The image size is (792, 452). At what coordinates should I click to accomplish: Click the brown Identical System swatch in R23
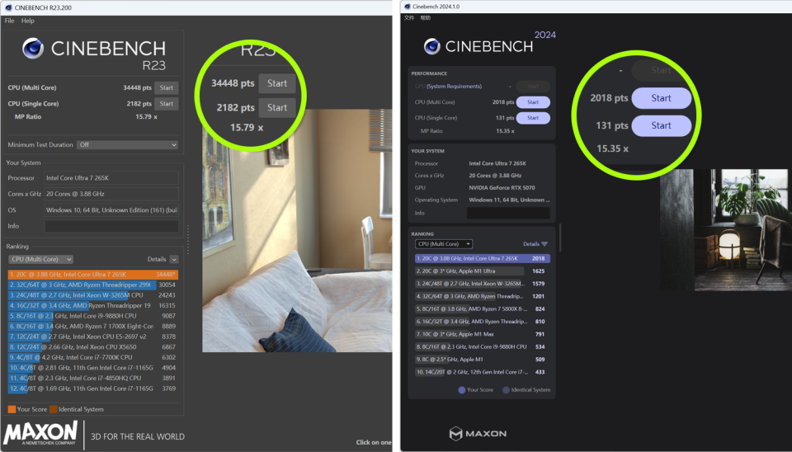click(53, 410)
